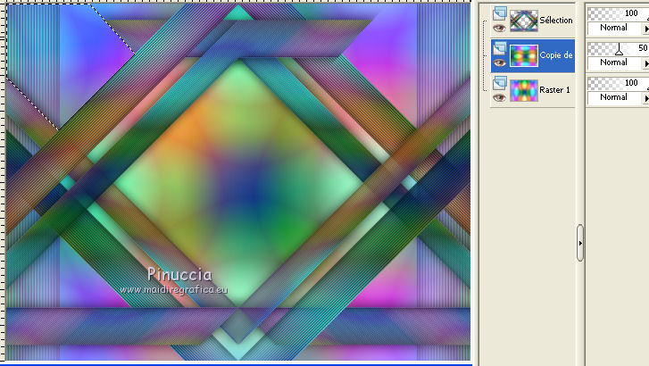Click the opacity slider of Sélection layer
649x366 pixels.
point(618,13)
